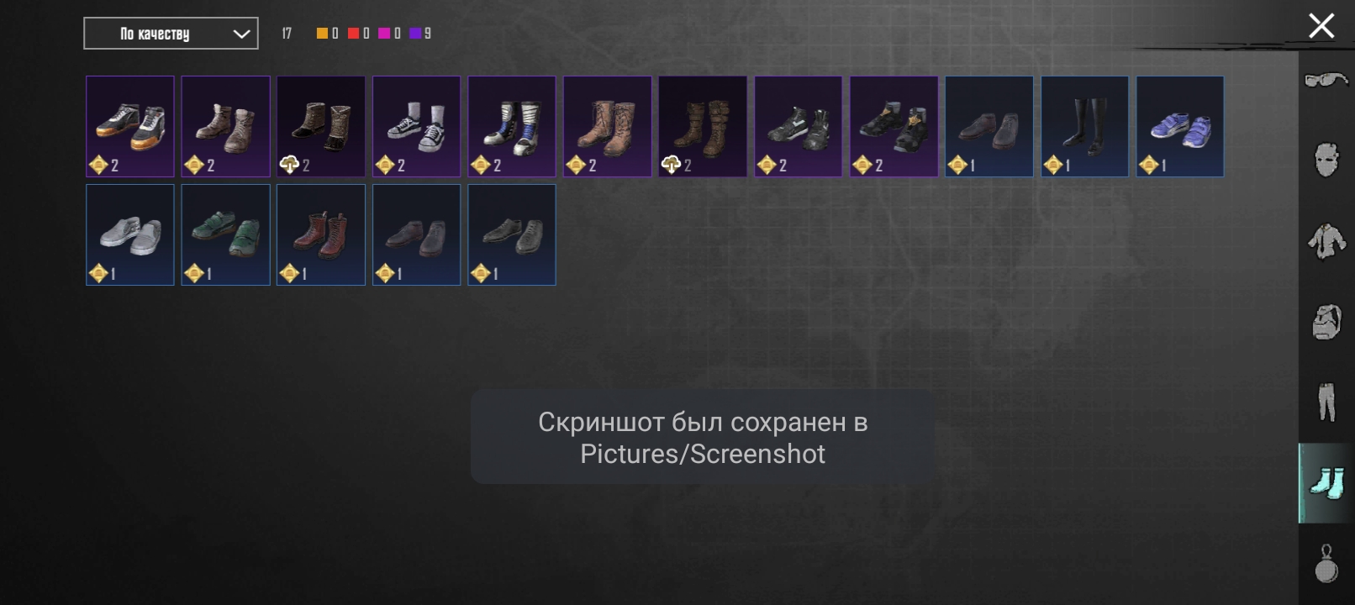
Task: Filter by red quality swatch
Action: pos(354,34)
